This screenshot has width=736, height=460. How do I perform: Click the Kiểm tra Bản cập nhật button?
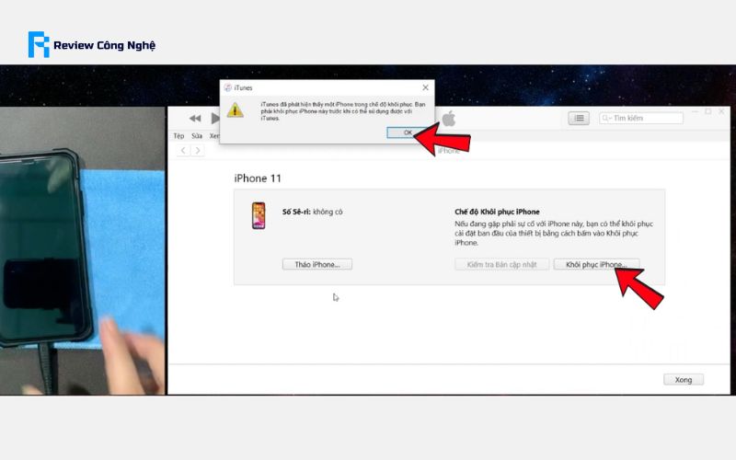pos(501,264)
